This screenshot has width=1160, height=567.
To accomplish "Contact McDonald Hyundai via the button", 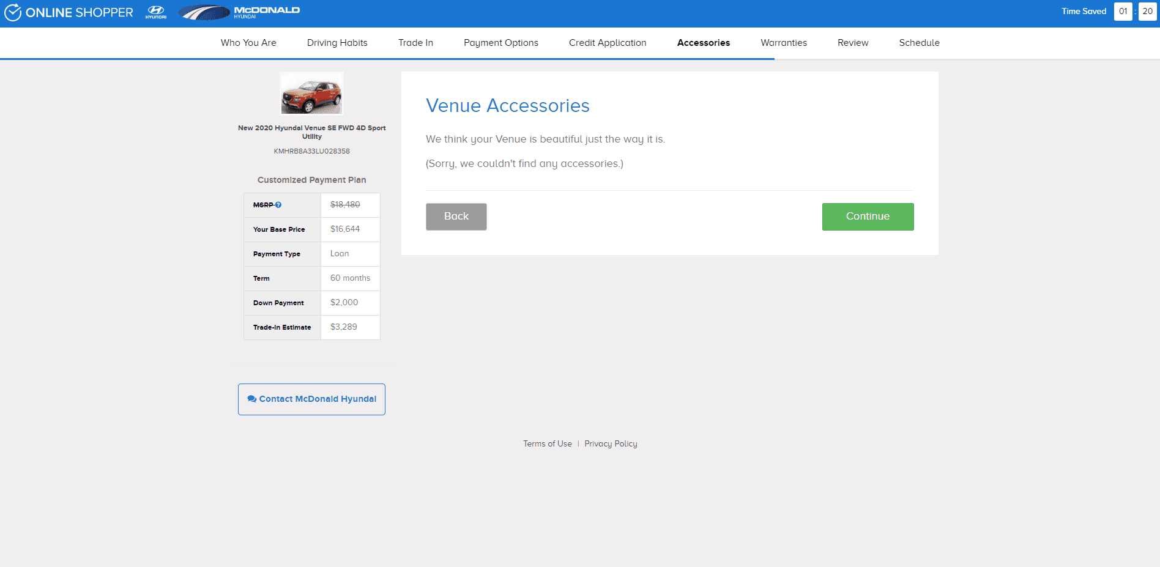I will point(311,399).
